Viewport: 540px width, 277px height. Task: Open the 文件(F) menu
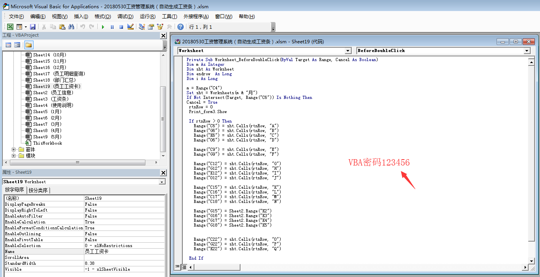tap(16, 17)
